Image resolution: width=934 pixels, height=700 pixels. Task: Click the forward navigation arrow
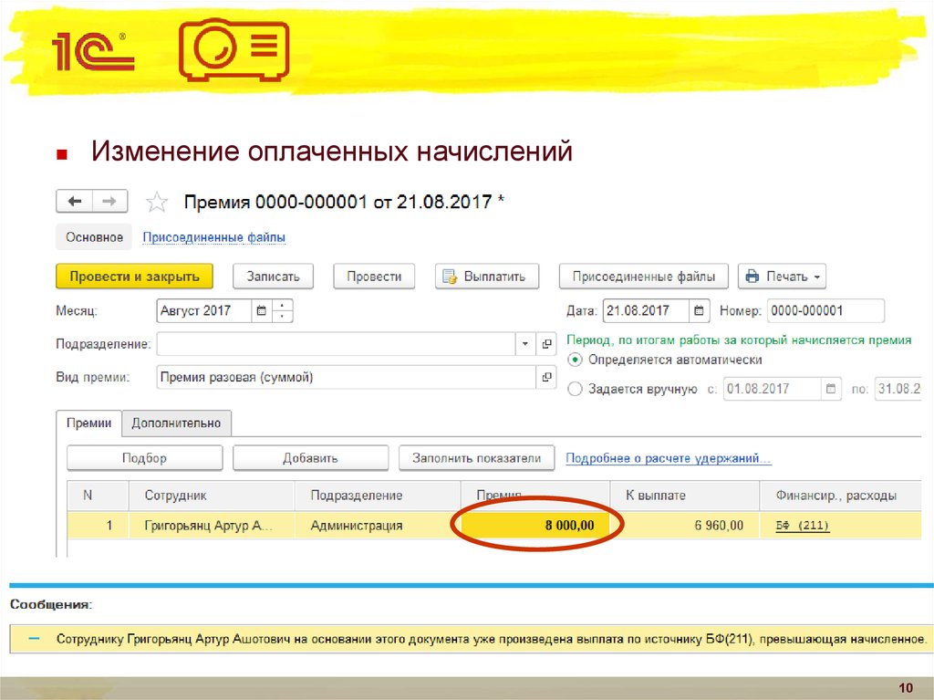pyautogui.click(x=109, y=201)
